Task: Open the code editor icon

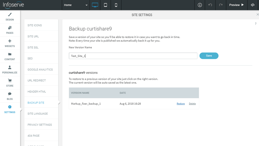Action: pos(253,5)
